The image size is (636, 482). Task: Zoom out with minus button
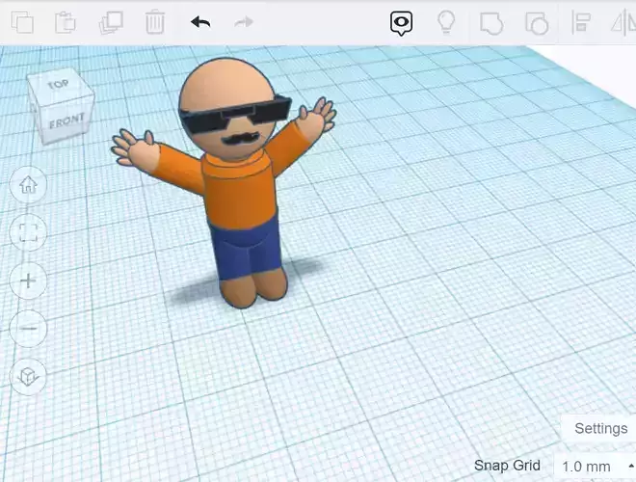coord(28,328)
